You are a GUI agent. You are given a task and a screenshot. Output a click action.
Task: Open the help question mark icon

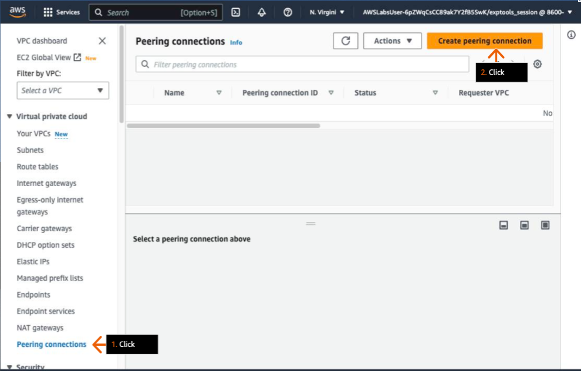[288, 12]
